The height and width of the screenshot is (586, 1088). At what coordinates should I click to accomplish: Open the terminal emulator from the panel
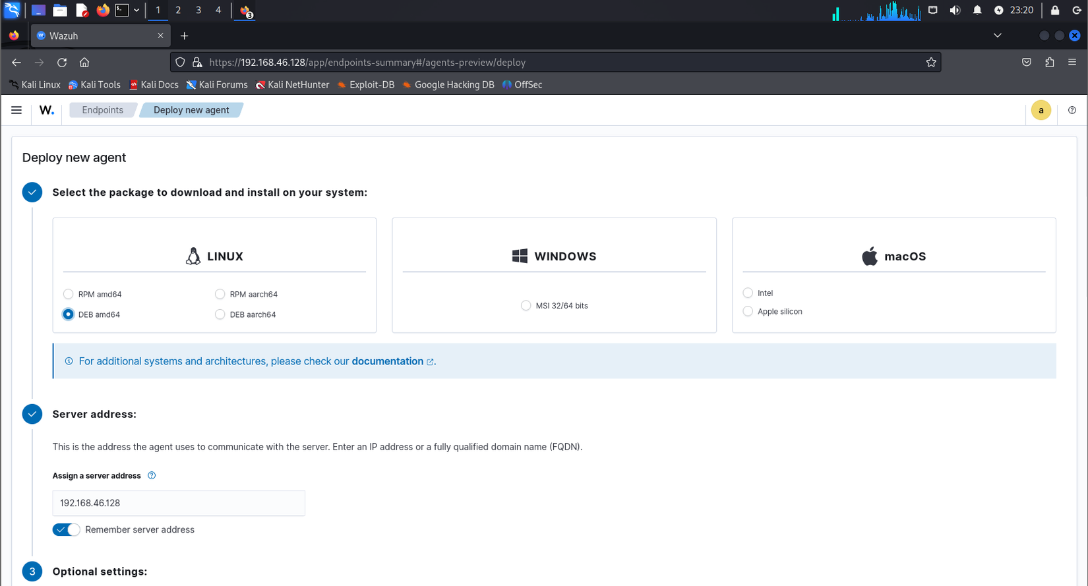tap(122, 10)
